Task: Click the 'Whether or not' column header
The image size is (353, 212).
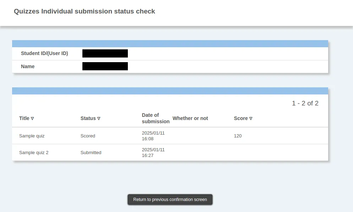Action: pyautogui.click(x=190, y=118)
